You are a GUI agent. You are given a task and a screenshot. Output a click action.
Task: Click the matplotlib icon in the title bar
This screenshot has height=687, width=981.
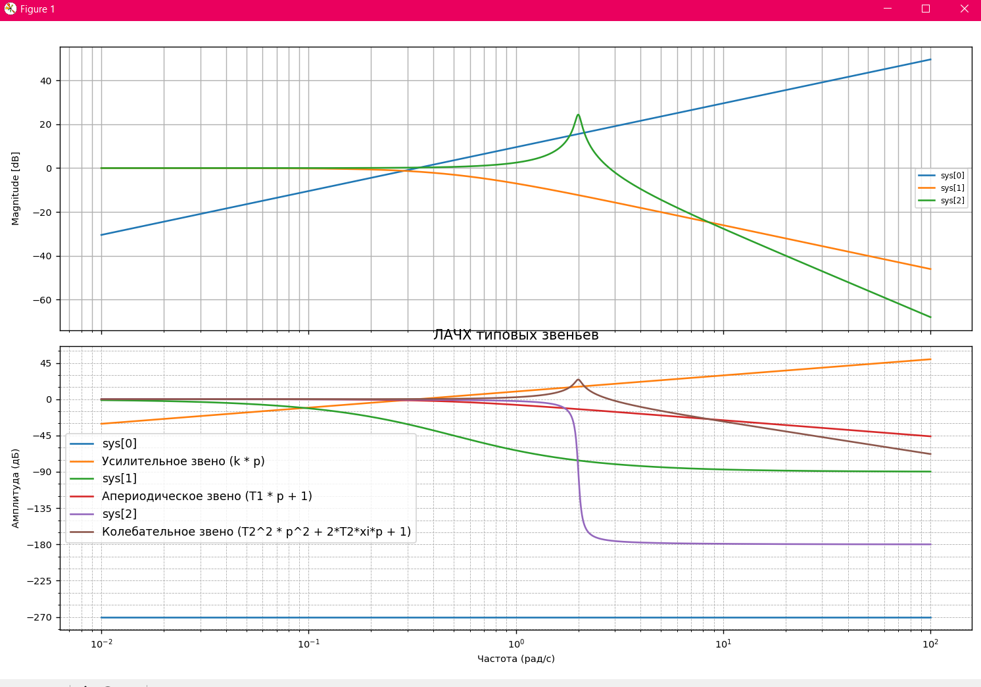pos(10,9)
